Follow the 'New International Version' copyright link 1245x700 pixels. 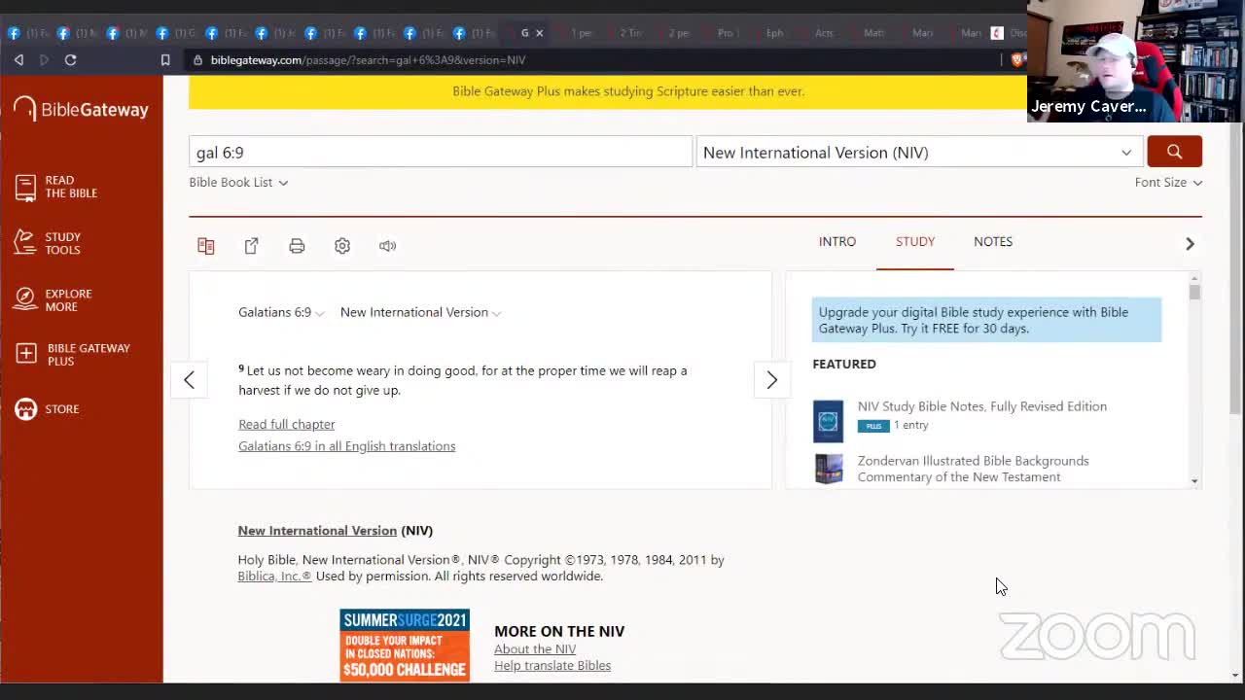(317, 531)
